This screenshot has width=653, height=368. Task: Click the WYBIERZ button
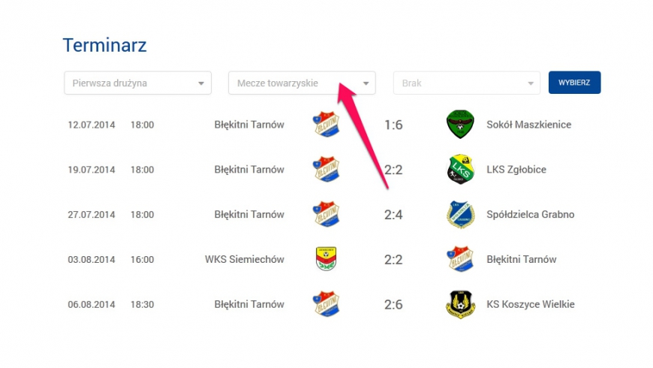pos(574,83)
